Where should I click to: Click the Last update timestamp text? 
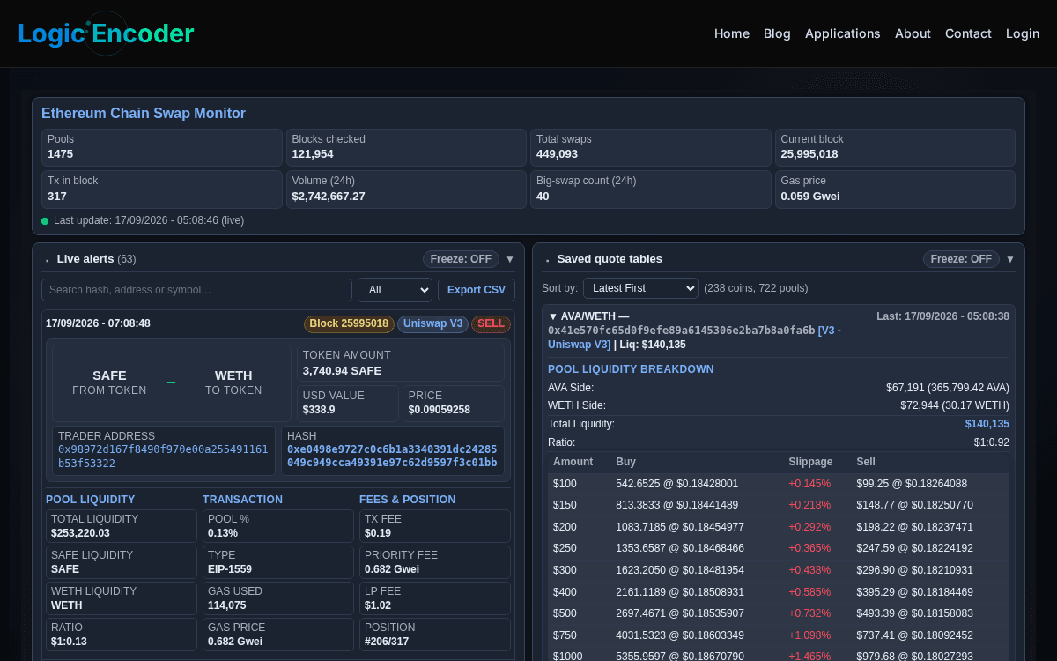click(149, 220)
